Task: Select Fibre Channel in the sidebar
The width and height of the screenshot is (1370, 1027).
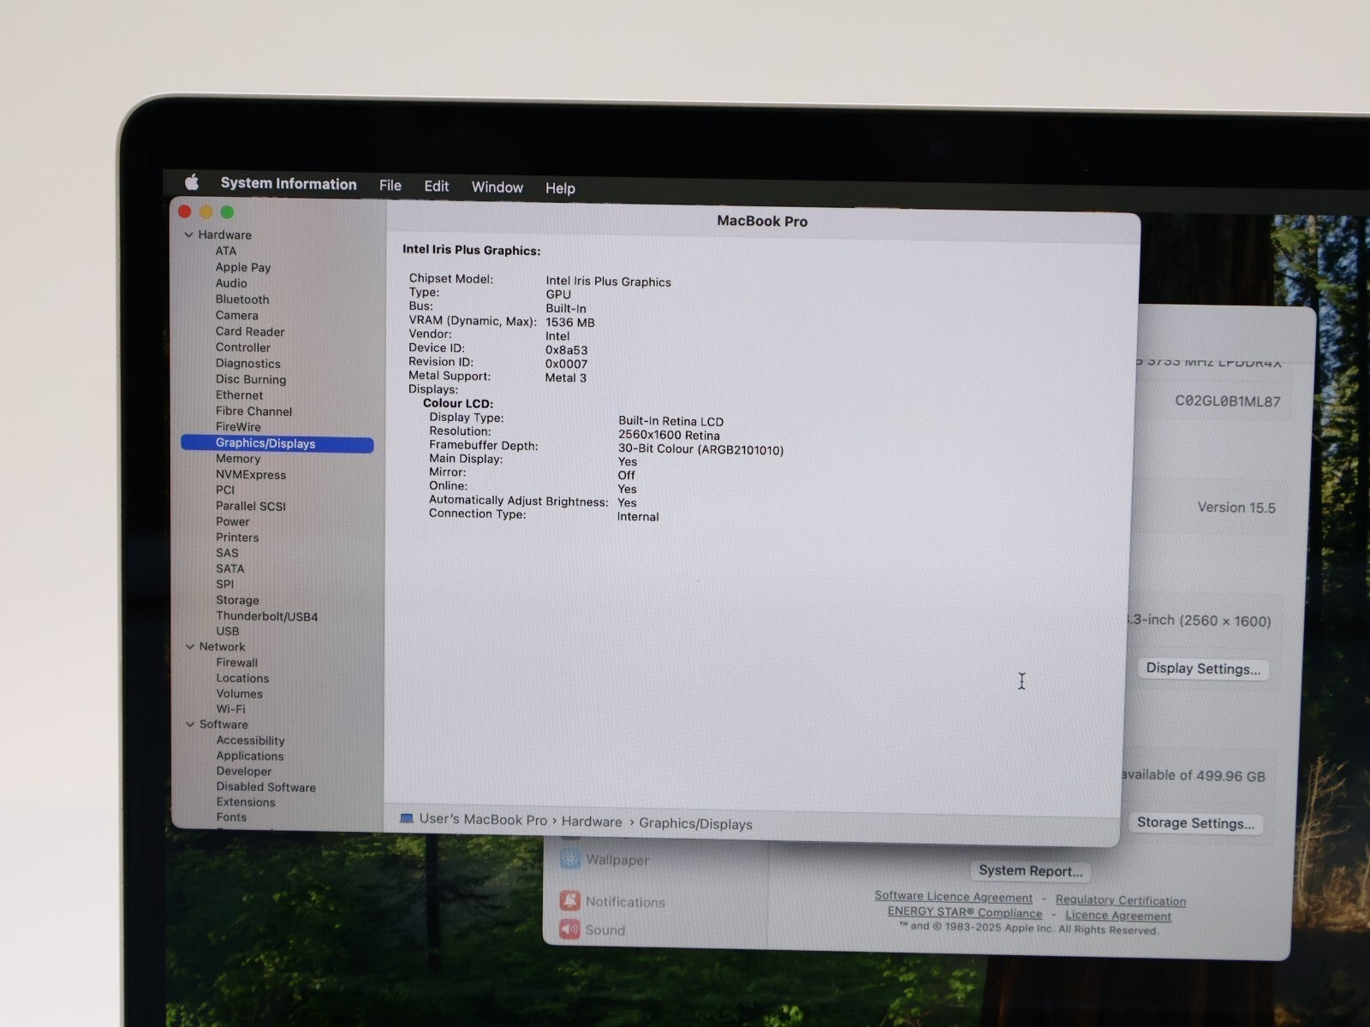Action: click(254, 411)
